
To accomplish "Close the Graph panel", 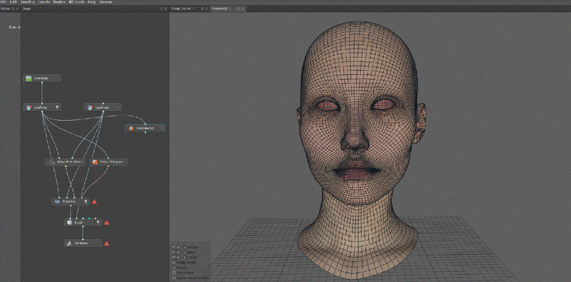I will pyautogui.click(x=165, y=9).
